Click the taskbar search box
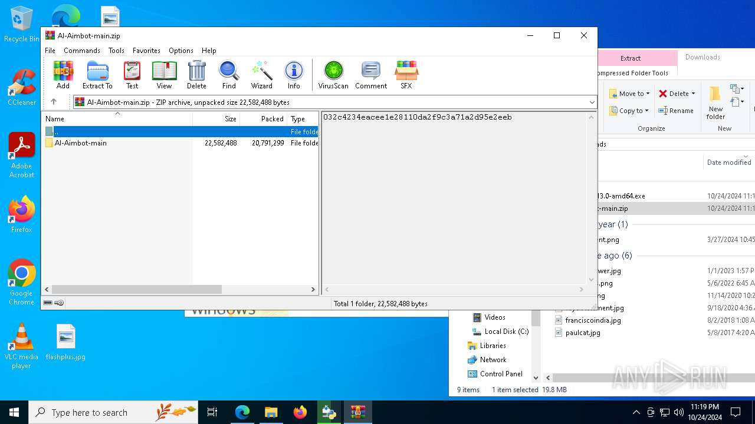Image resolution: width=755 pixels, height=424 pixels. coord(113,412)
